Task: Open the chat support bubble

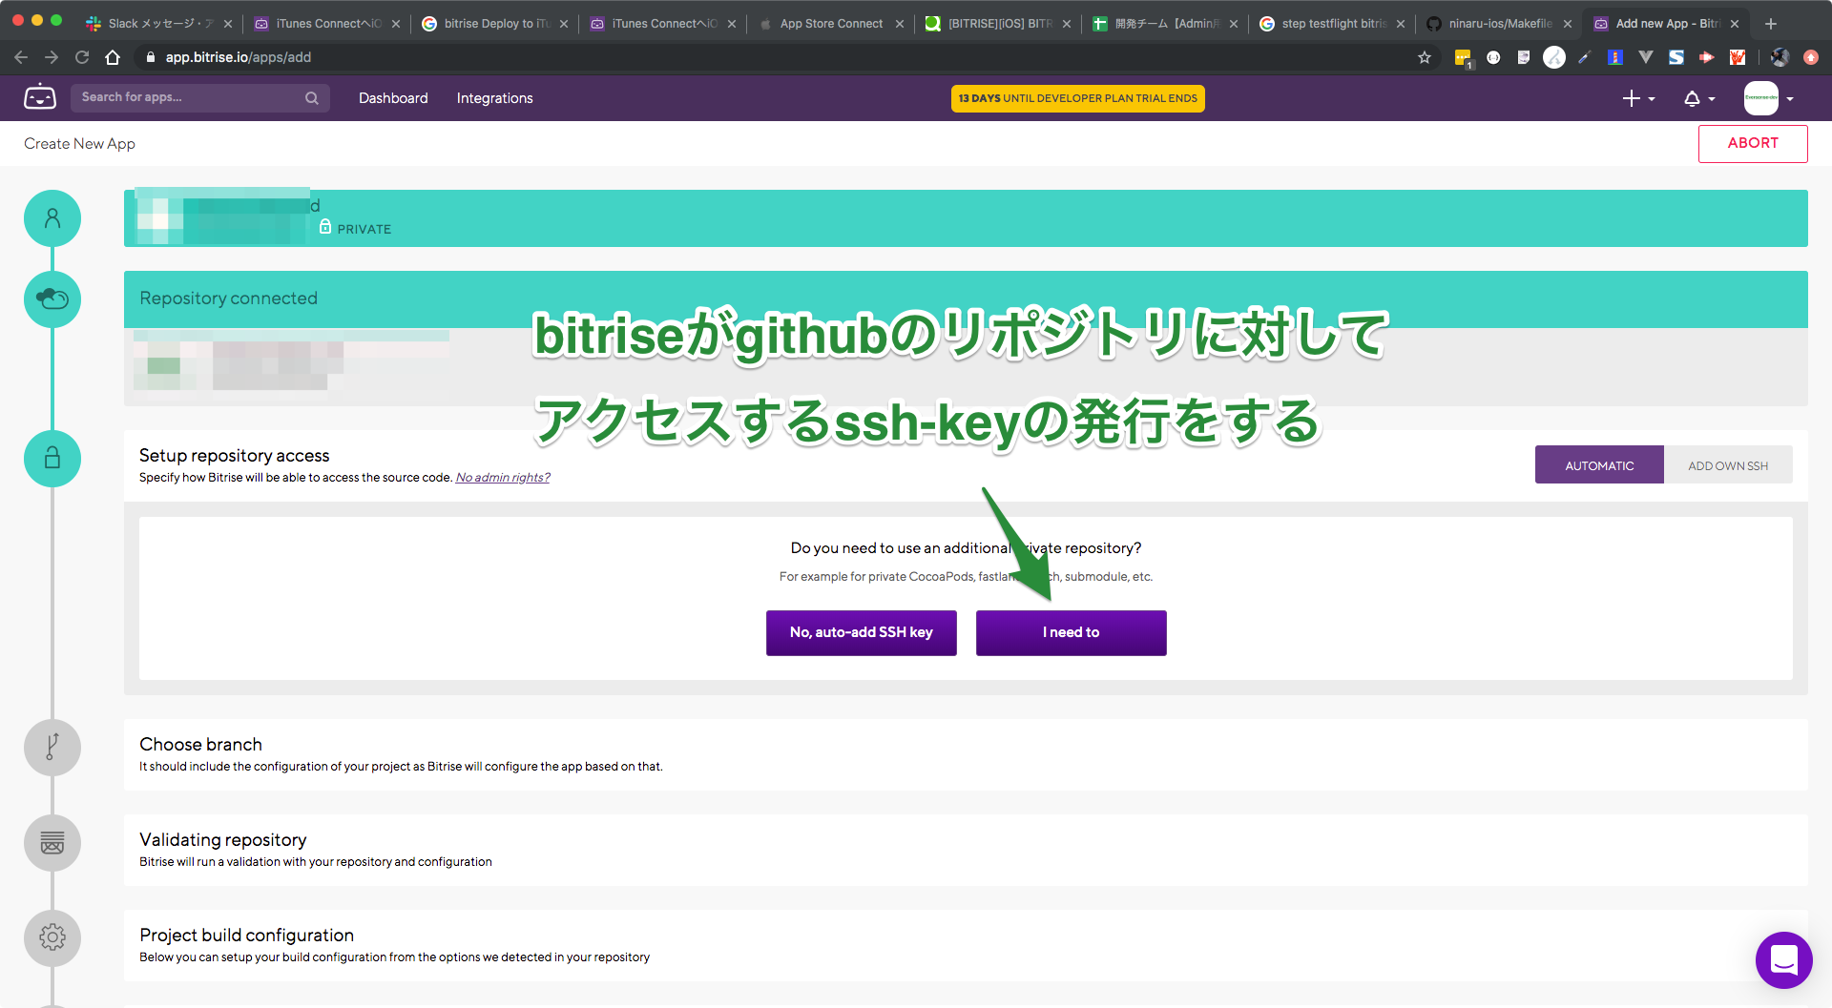Action: [1783, 959]
